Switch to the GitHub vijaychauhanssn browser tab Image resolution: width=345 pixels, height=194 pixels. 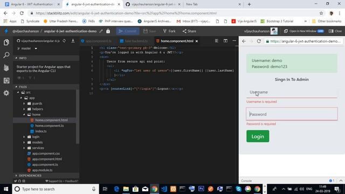153,4
